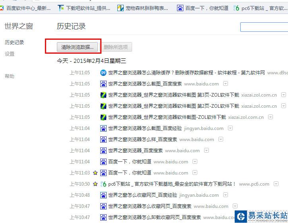
Task: Open history link pc6下载站 官方软件下载基地
Action: (x=172, y=184)
